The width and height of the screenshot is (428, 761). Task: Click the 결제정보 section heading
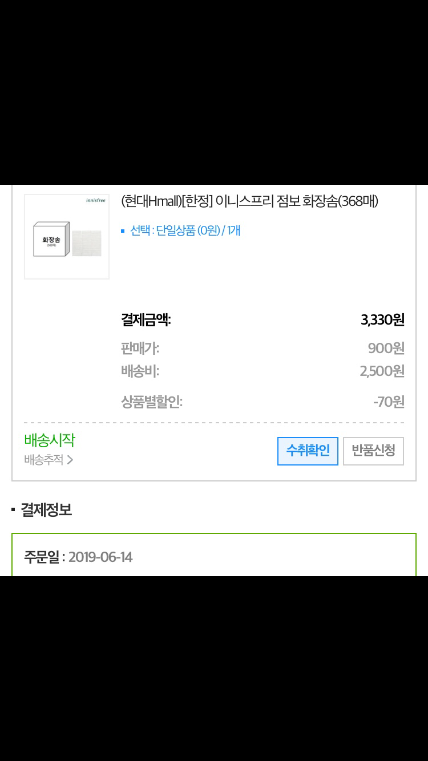tap(46, 509)
